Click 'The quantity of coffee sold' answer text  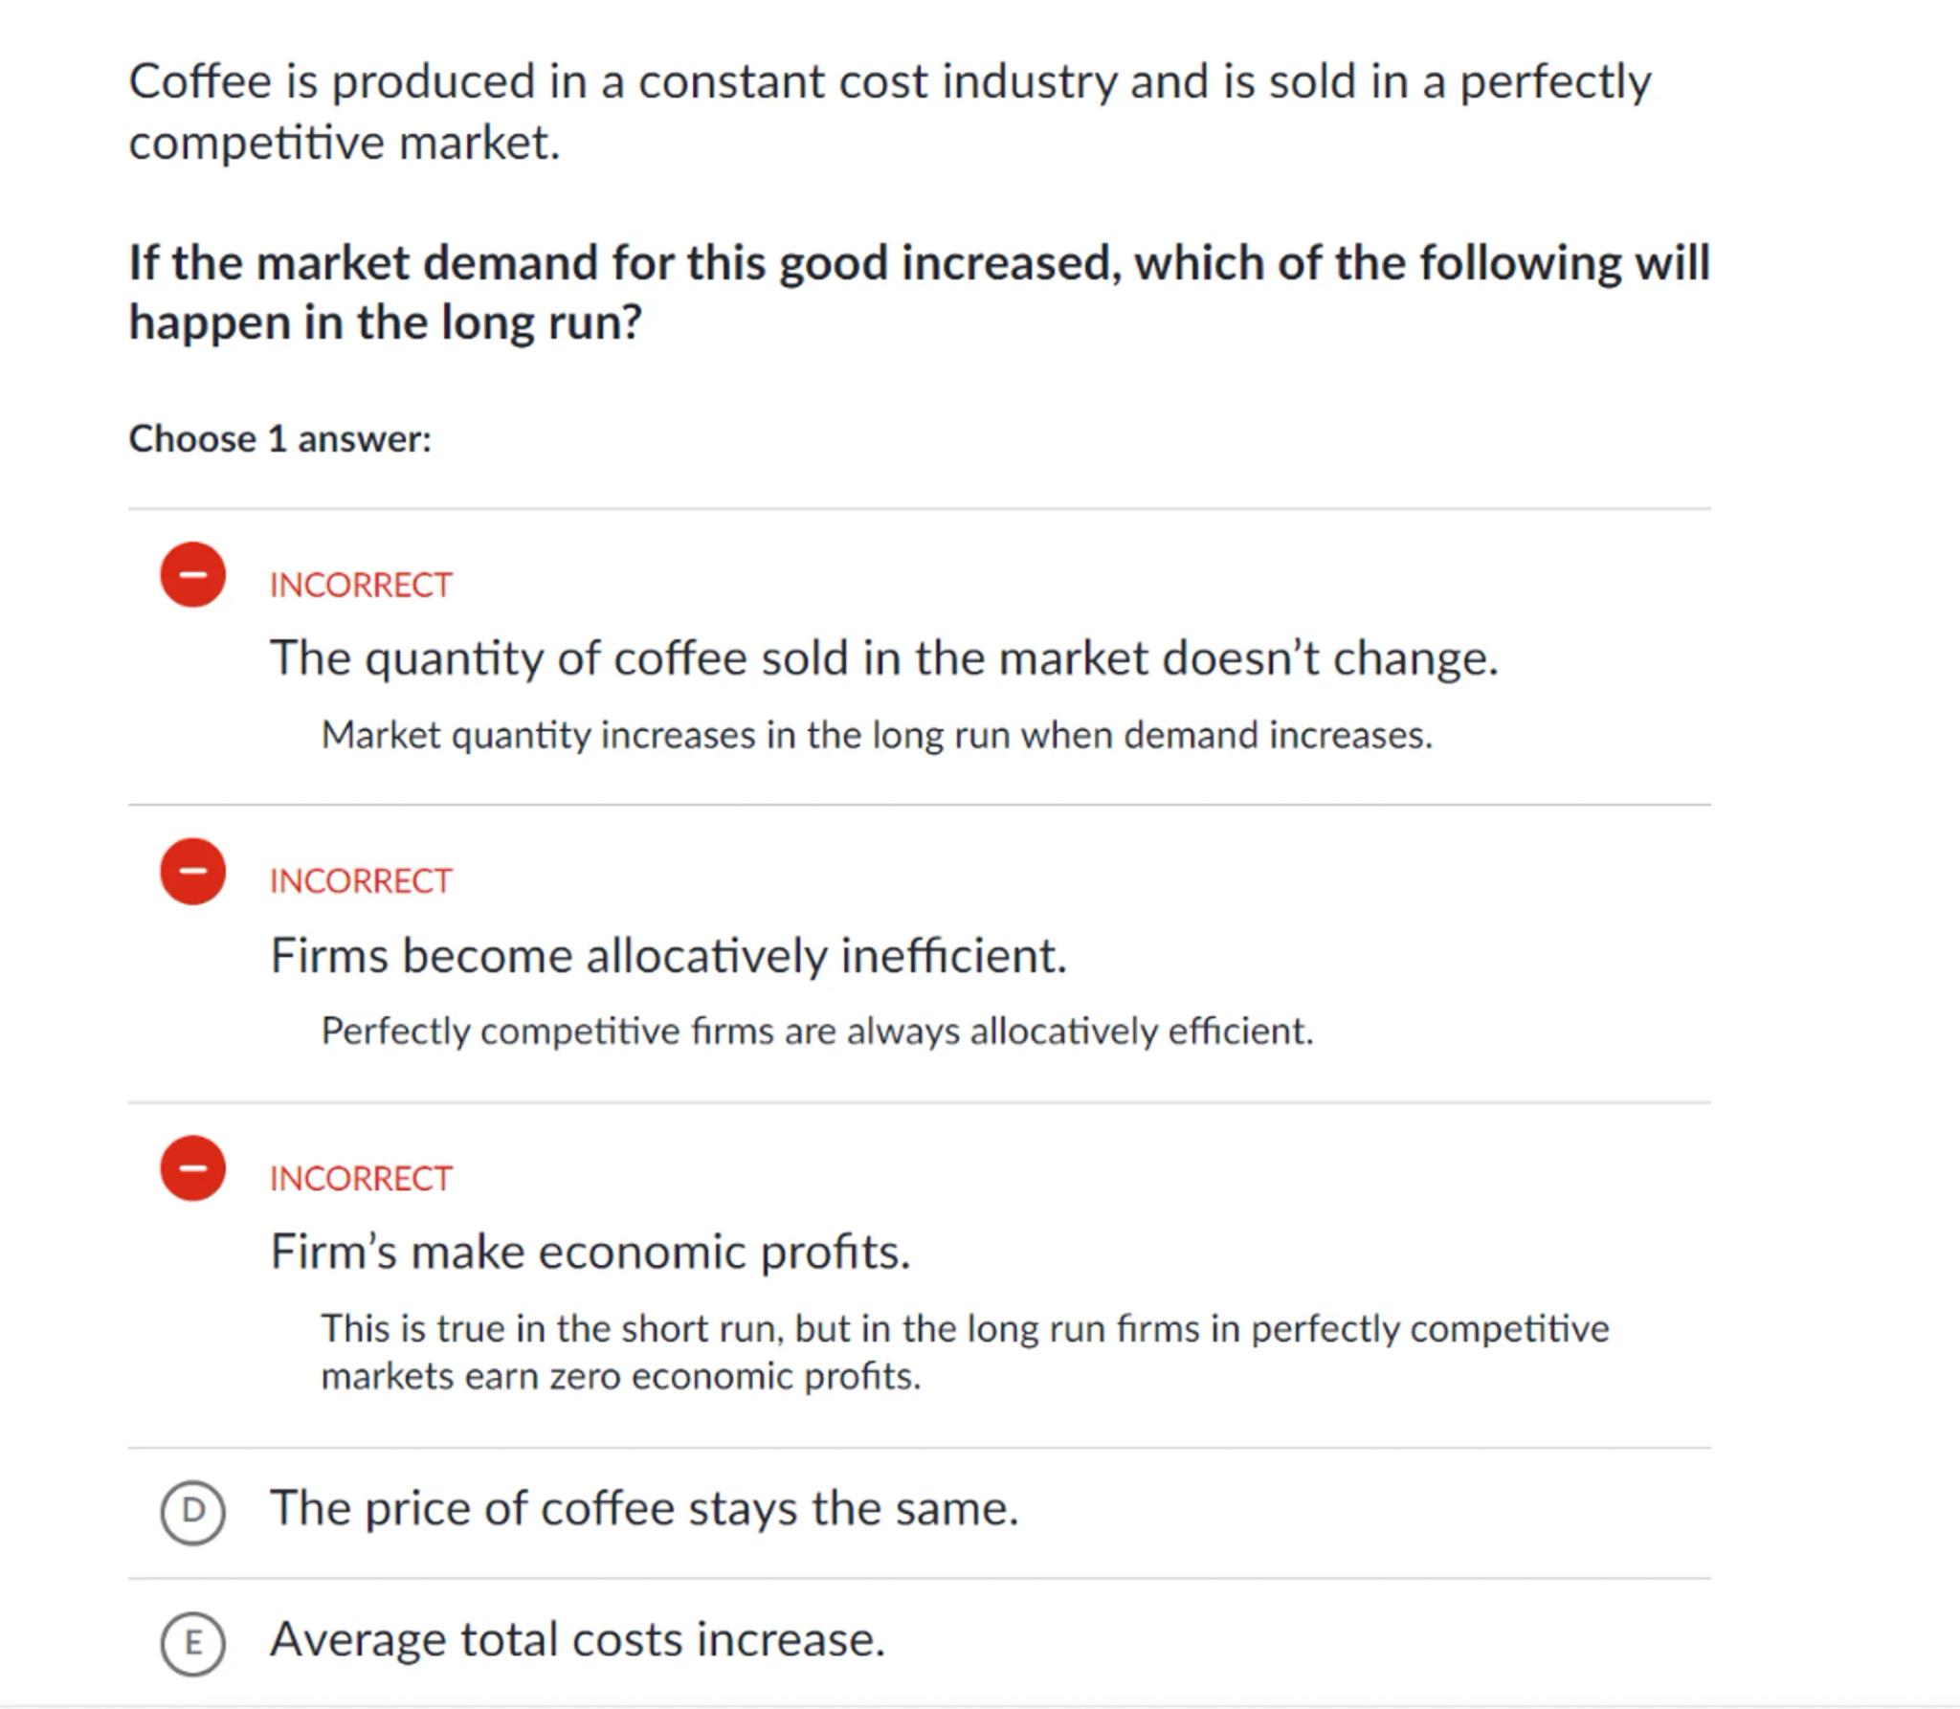[883, 658]
